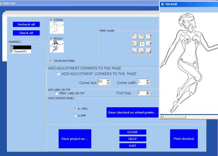Click the Print checked button

coord(184,139)
